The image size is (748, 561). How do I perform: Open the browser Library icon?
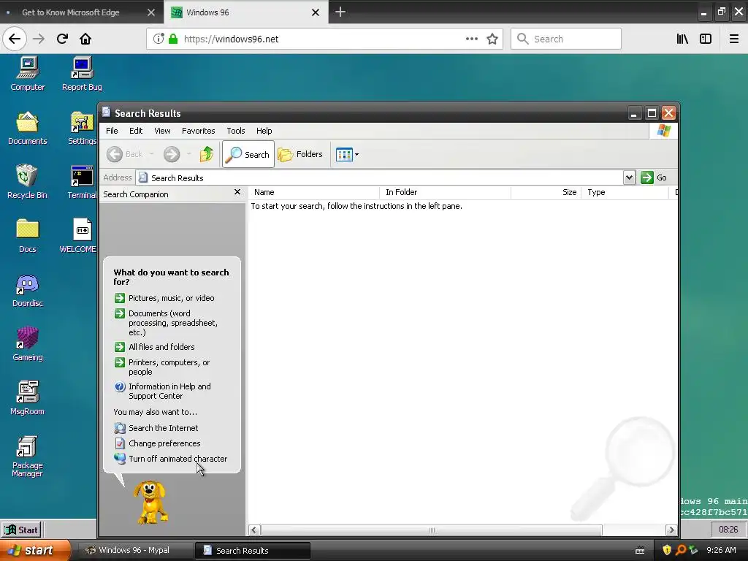[x=683, y=39]
